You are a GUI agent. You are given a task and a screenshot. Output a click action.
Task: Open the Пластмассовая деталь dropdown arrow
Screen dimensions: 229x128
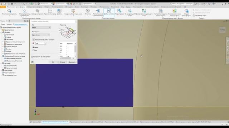[x=9, y=15]
